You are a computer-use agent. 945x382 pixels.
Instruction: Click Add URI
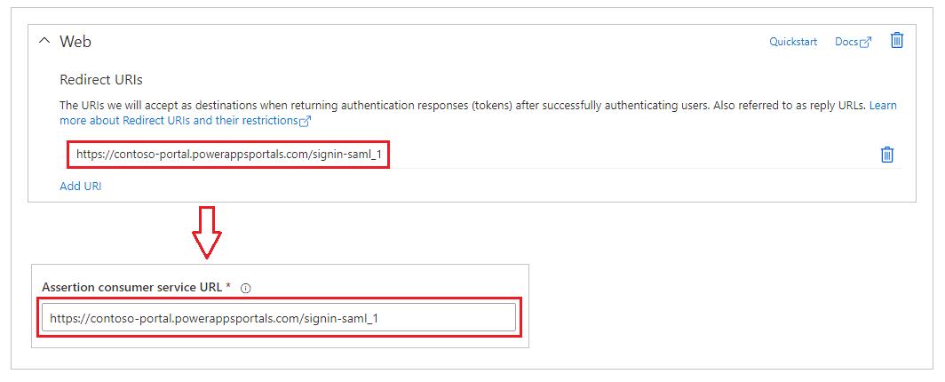pyautogui.click(x=81, y=187)
